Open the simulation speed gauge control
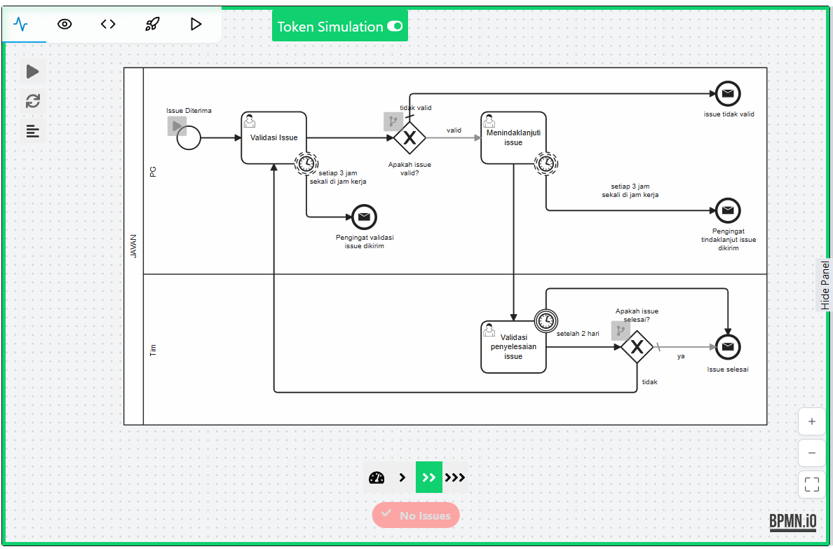The width and height of the screenshot is (833, 549). click(377, 477)
